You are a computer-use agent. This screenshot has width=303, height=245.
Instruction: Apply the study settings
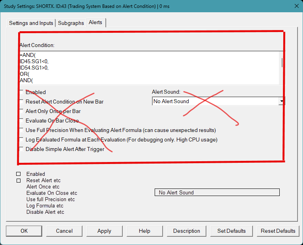(104, 231)
